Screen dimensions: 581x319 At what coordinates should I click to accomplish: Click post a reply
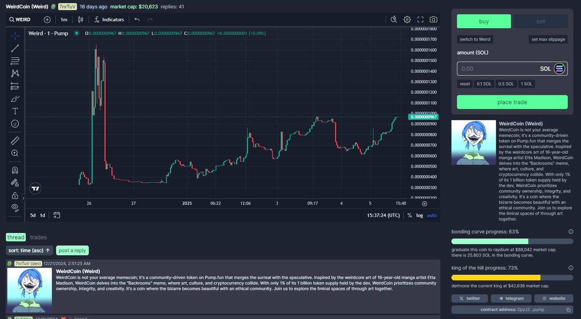click(x=73, y=250)
